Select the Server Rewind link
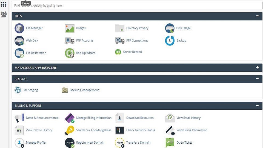This screenshot has width=263, height=148. click(x=133, y=52)
